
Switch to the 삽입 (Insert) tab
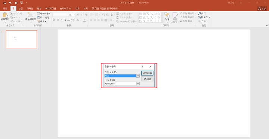coord(21,9)
